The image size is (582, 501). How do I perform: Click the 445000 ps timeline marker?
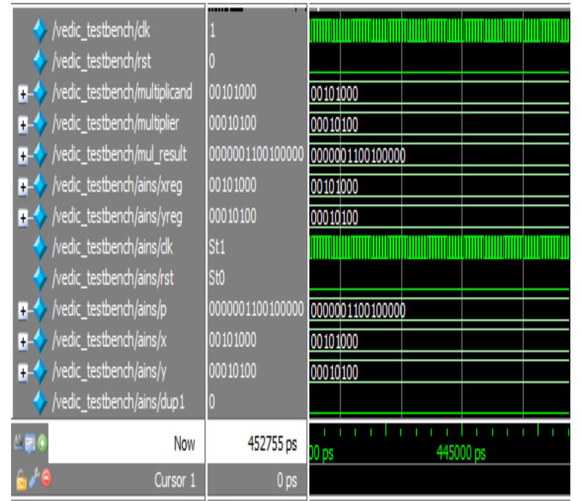pos(462,453)
